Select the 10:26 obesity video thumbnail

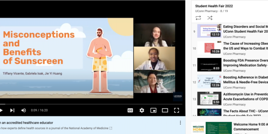pos(209,48)
